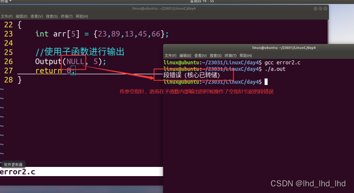Screen dimensions: 354x193
Task: Click the '段错误 (核心已转储)' output line
Action: [x=192, y=75]
